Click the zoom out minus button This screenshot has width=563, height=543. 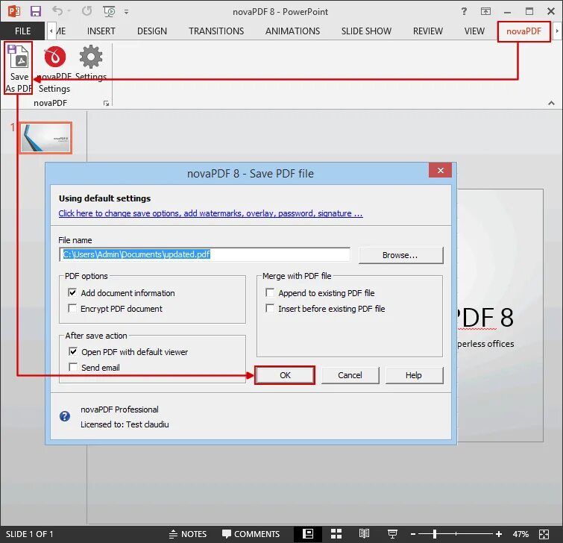(x=413, y=534)
